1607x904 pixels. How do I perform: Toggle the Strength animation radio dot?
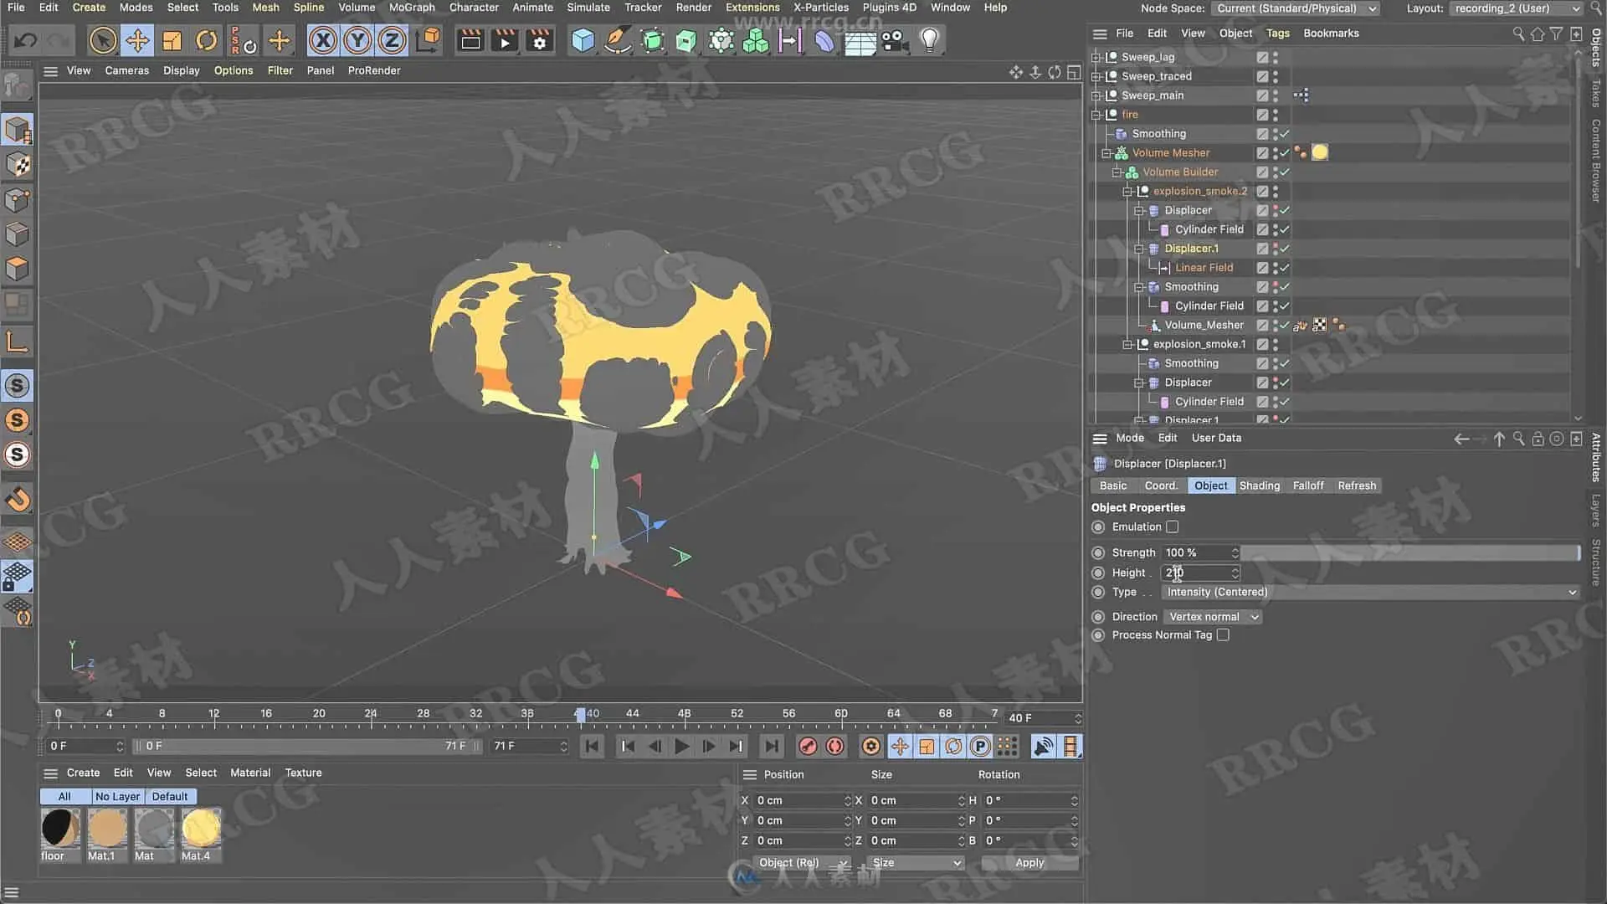pos(1098,552)
